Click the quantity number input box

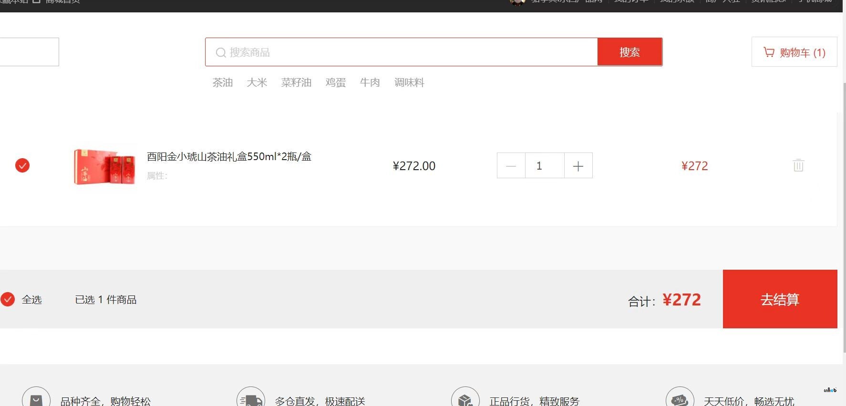point(544,166)
